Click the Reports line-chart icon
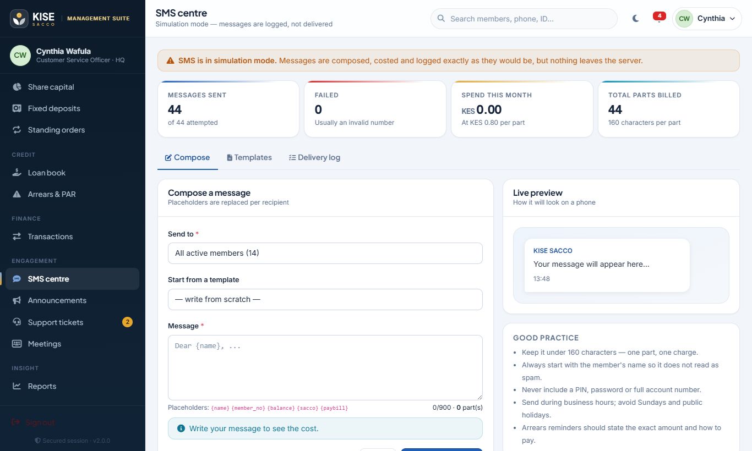Image resolution: width=752 pixels, height=451 pixels. [x=17, y=386]
